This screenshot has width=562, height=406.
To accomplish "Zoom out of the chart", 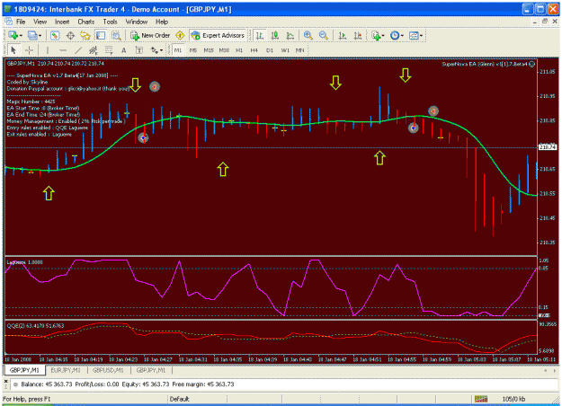I will [324, 35].
